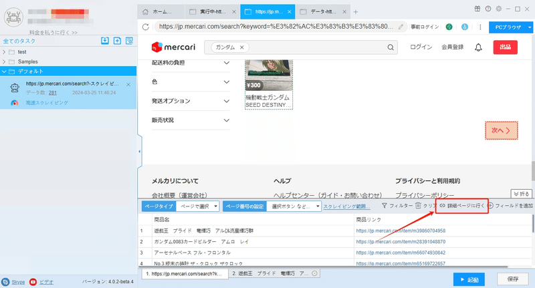
Task: Select bottom tab 1. https://jp.mercari.com/search
Action: [x=185, y=274]
